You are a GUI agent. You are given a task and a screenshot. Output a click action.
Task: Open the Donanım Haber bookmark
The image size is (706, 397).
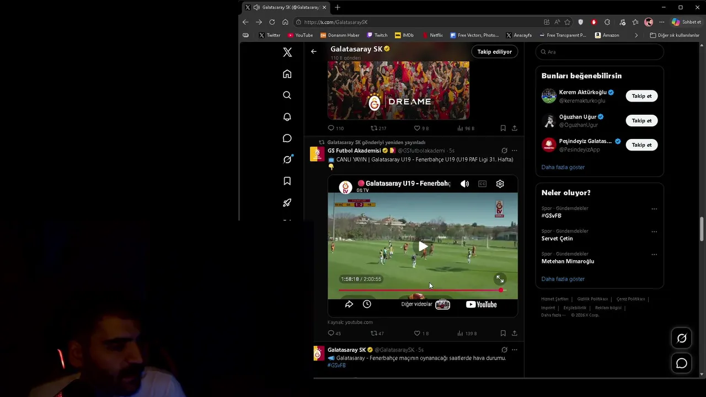[x=340, y=35]
